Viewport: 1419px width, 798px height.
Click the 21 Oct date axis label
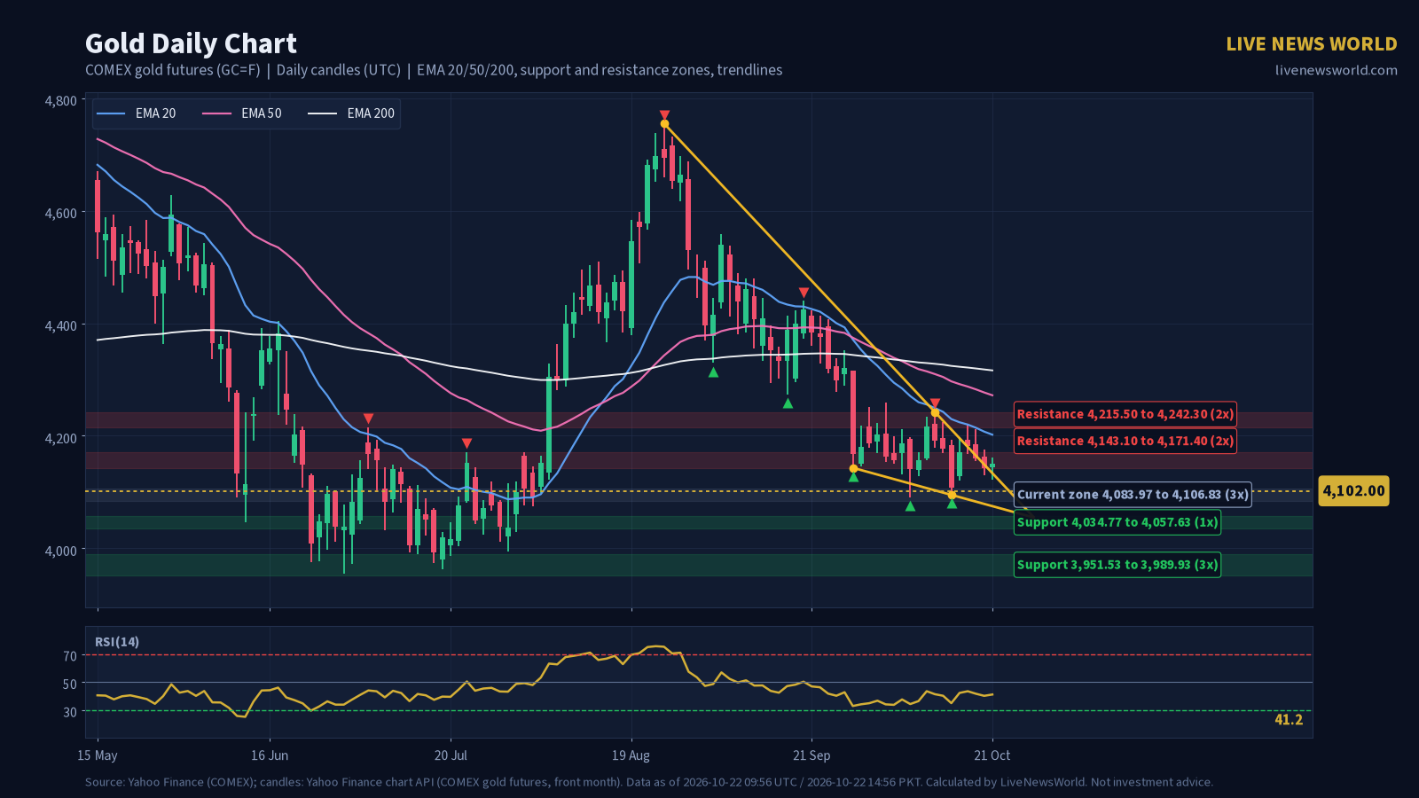point(992,755)
